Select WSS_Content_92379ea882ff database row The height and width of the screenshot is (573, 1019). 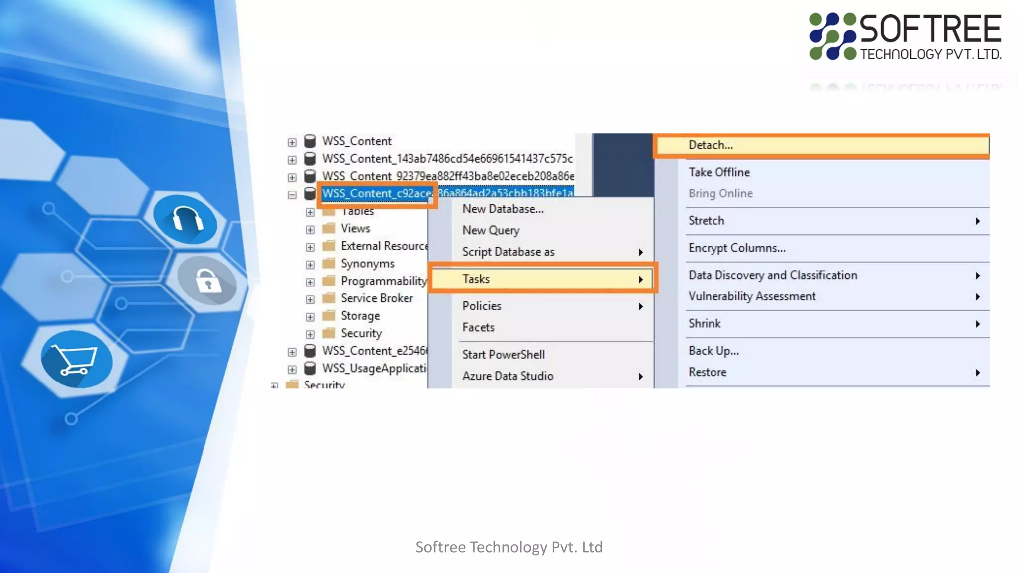[x=448, y=176]
